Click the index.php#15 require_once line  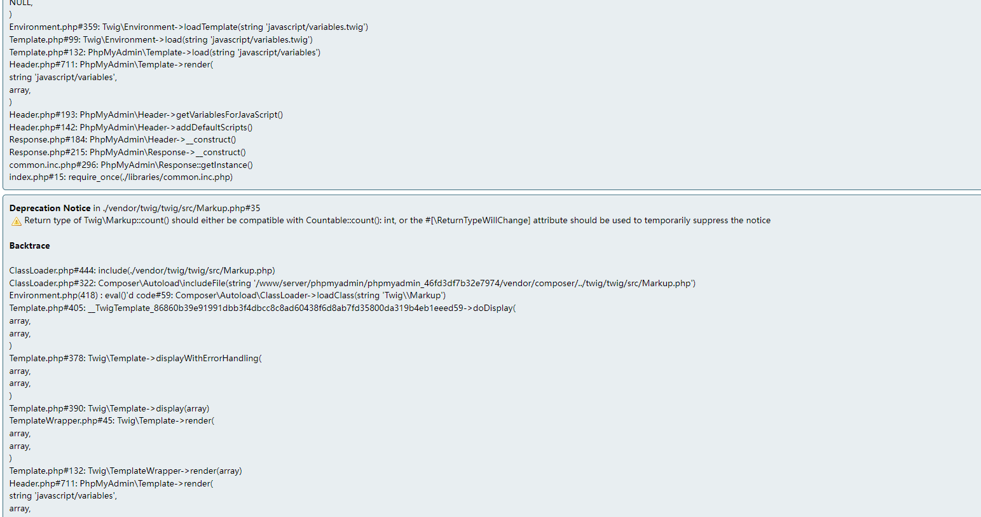click(121, 177)
